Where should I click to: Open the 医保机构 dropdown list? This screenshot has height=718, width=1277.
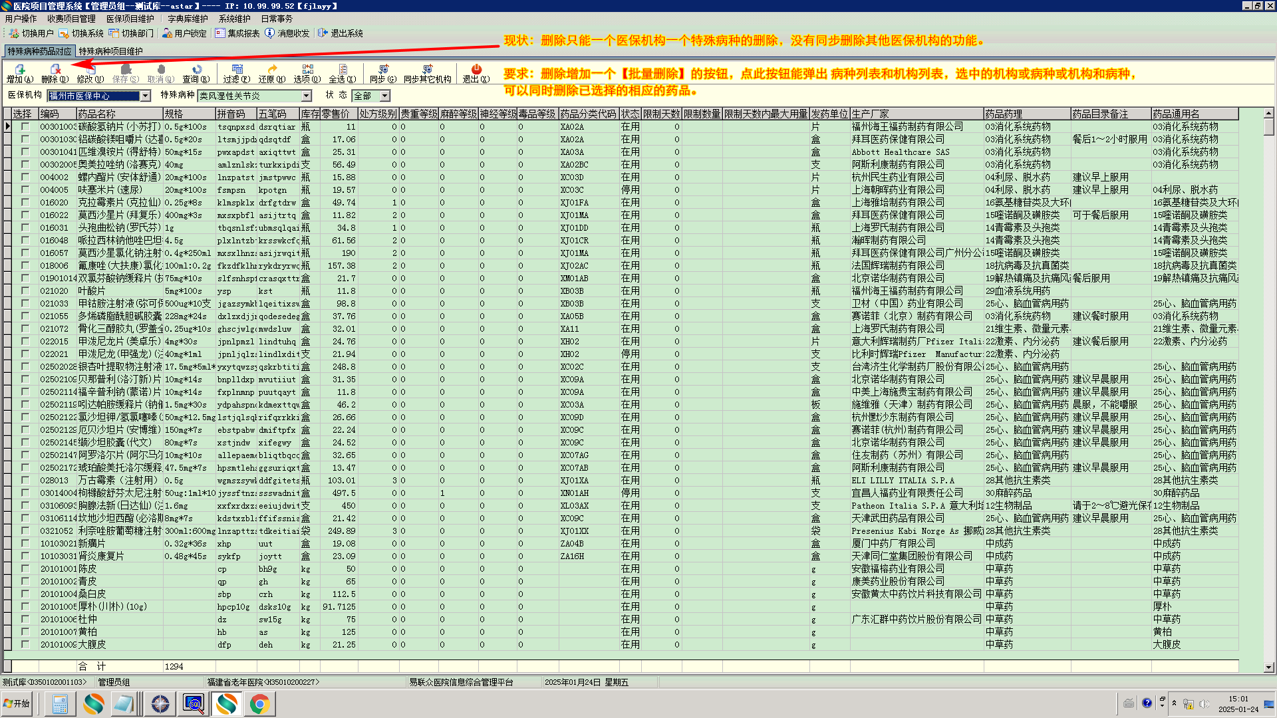pos(145,96)
